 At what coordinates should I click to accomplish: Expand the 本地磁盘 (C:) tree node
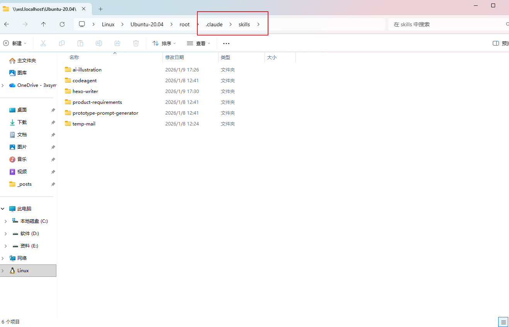[x=5, y=221]
